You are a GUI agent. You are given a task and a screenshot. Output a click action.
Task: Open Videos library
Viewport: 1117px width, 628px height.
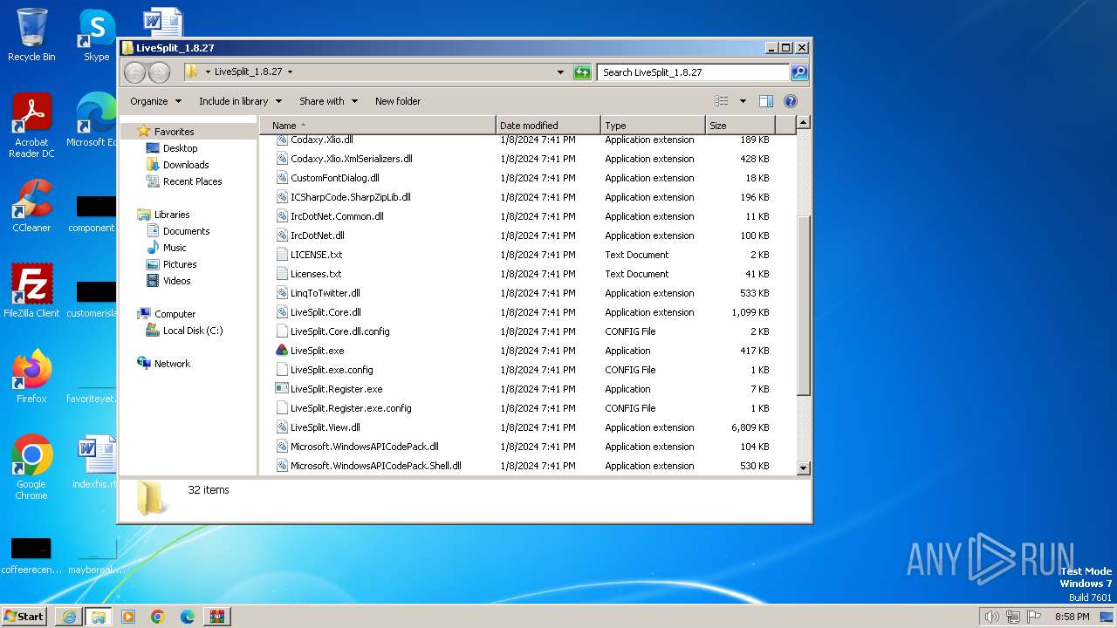(x=177, y=281)
